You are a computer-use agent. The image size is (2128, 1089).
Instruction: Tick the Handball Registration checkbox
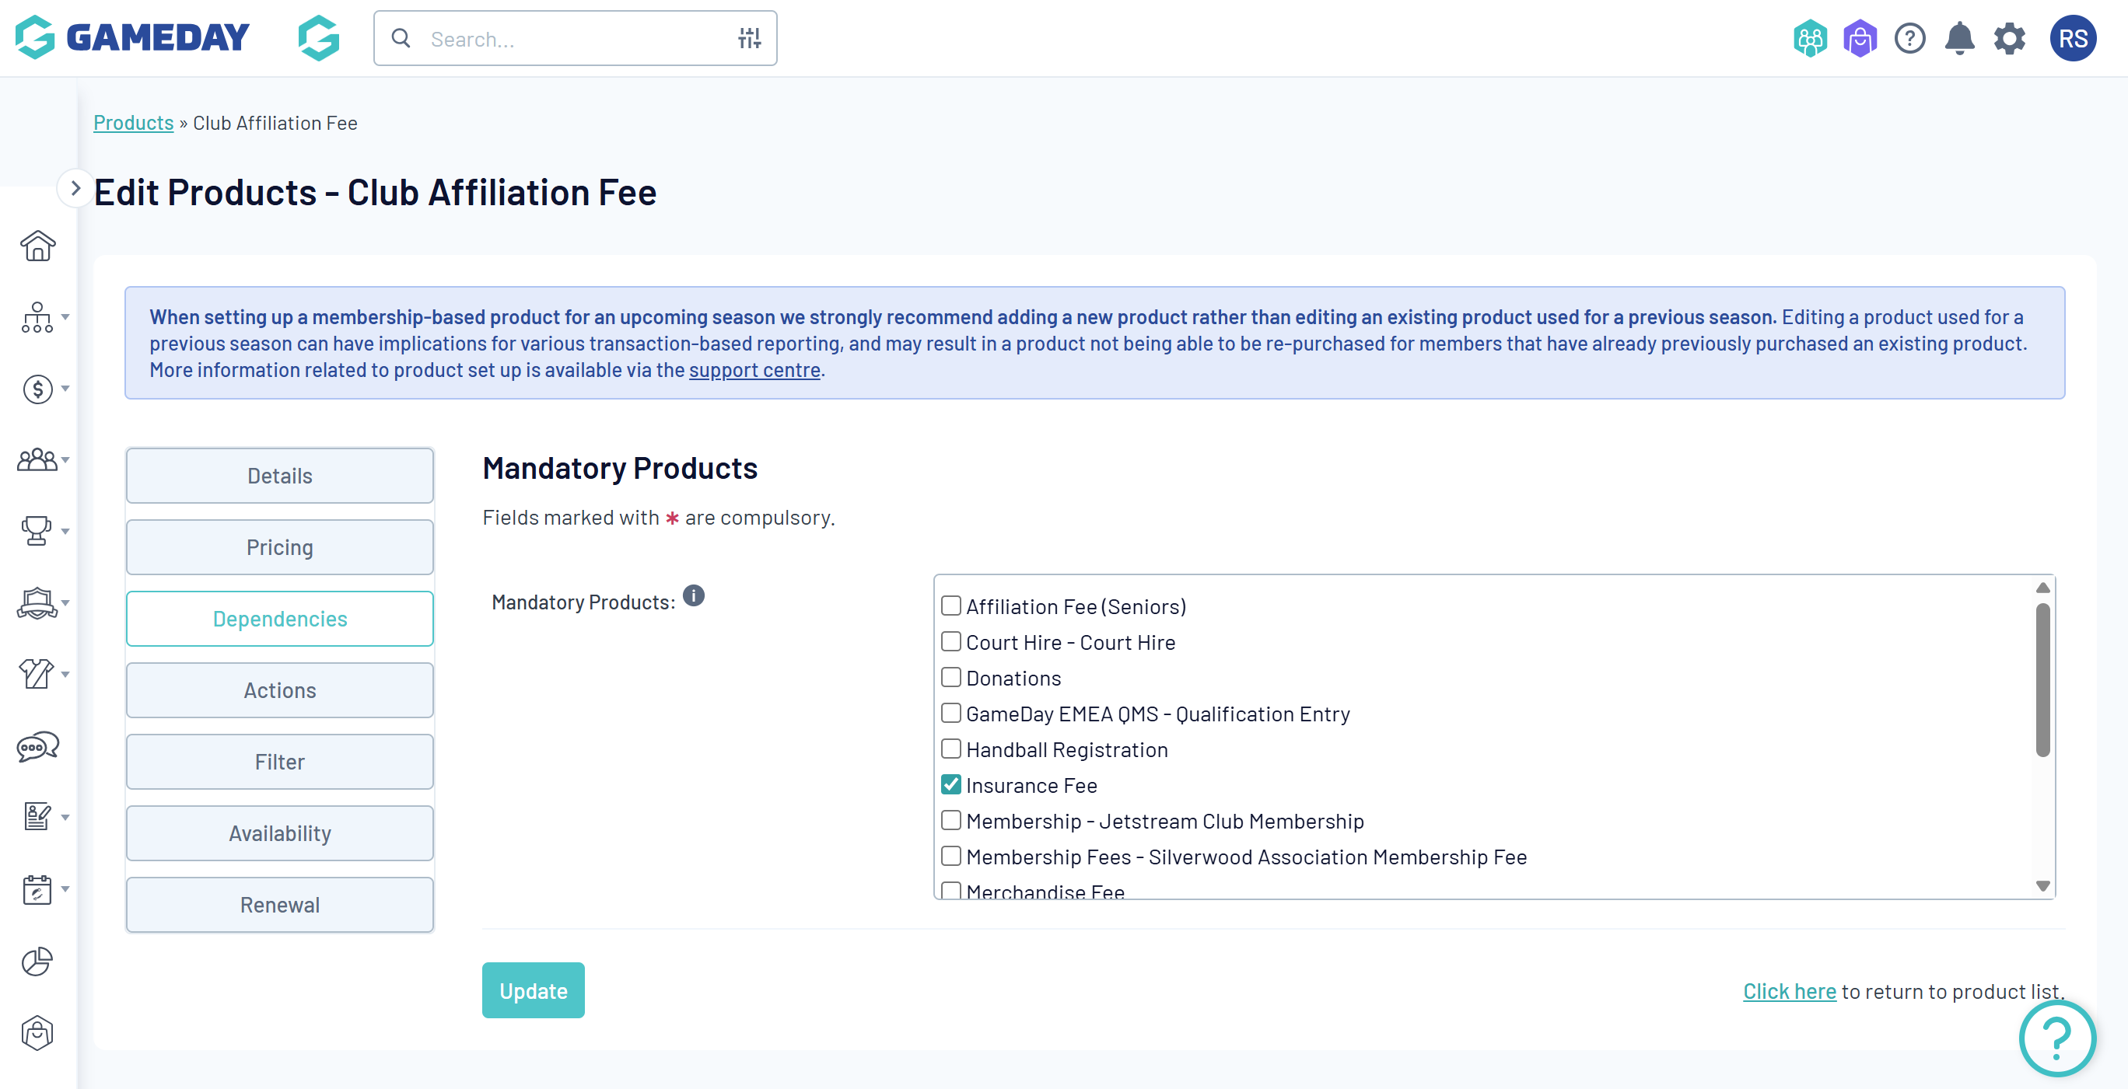(x=950, y=749)
